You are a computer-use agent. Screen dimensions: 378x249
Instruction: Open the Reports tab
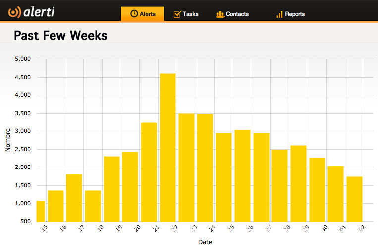pos(290,14)
